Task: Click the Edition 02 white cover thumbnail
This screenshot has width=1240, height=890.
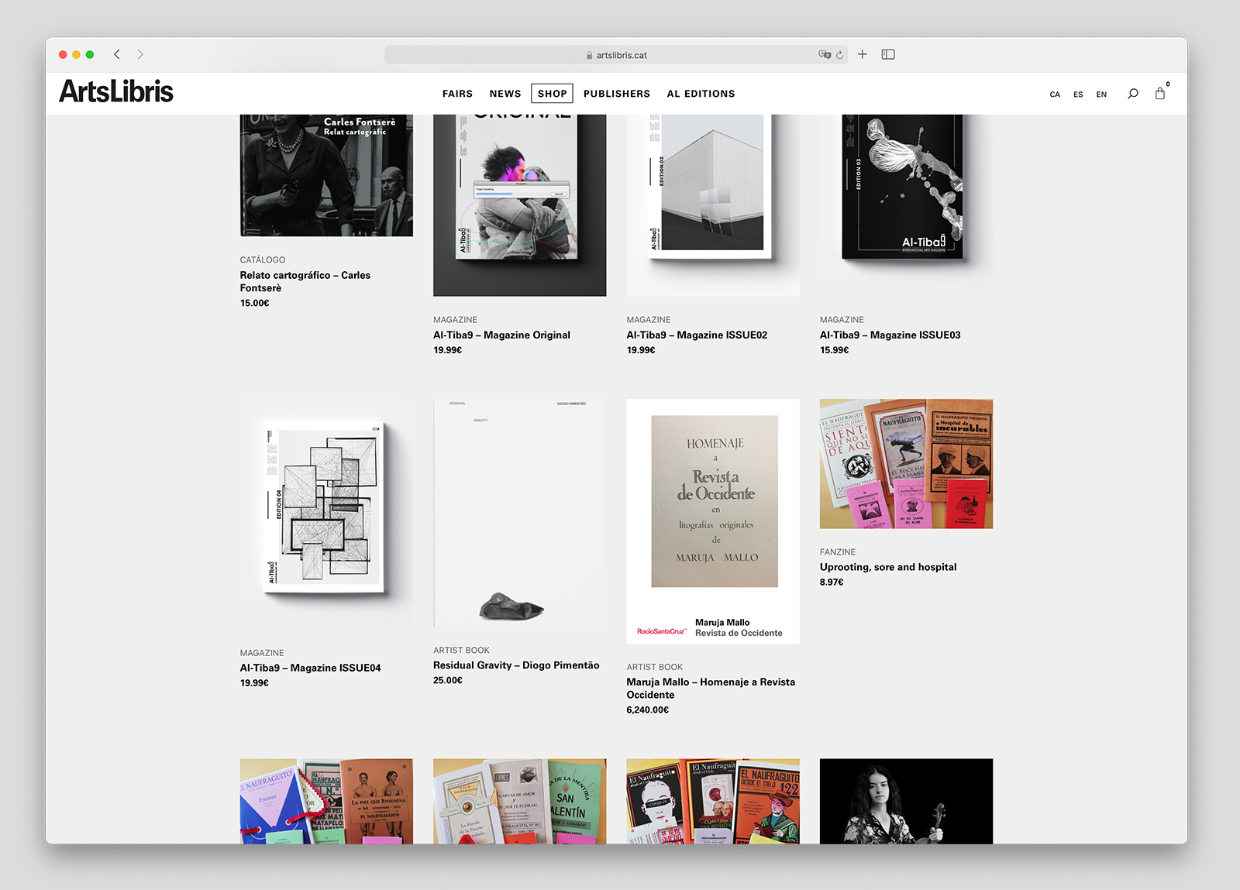Action: 713,205
